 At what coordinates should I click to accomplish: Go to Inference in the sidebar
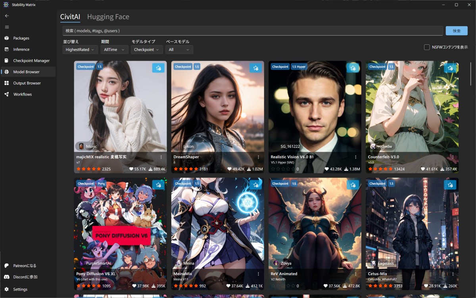(x=28, y=50)
